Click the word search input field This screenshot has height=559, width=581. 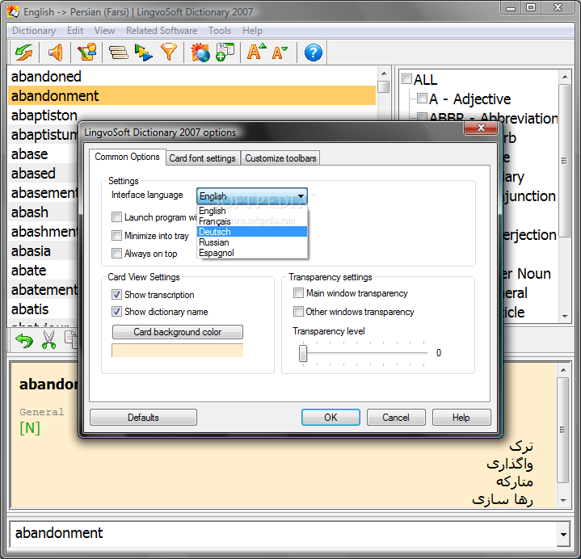pyautogui.click(x=284, y=534)
